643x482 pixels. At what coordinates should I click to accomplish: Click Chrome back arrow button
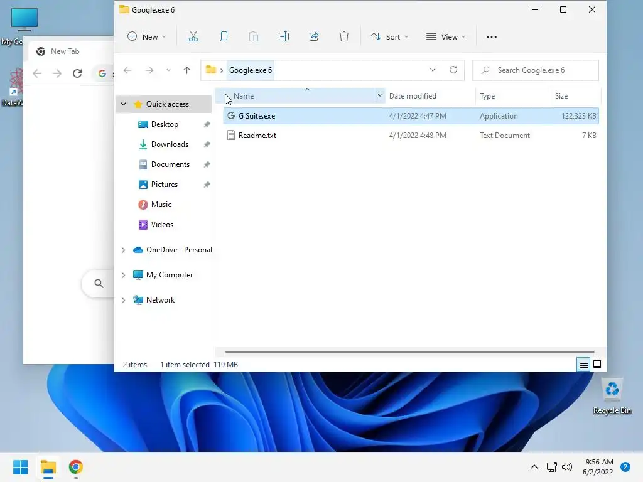coord(37,73)
